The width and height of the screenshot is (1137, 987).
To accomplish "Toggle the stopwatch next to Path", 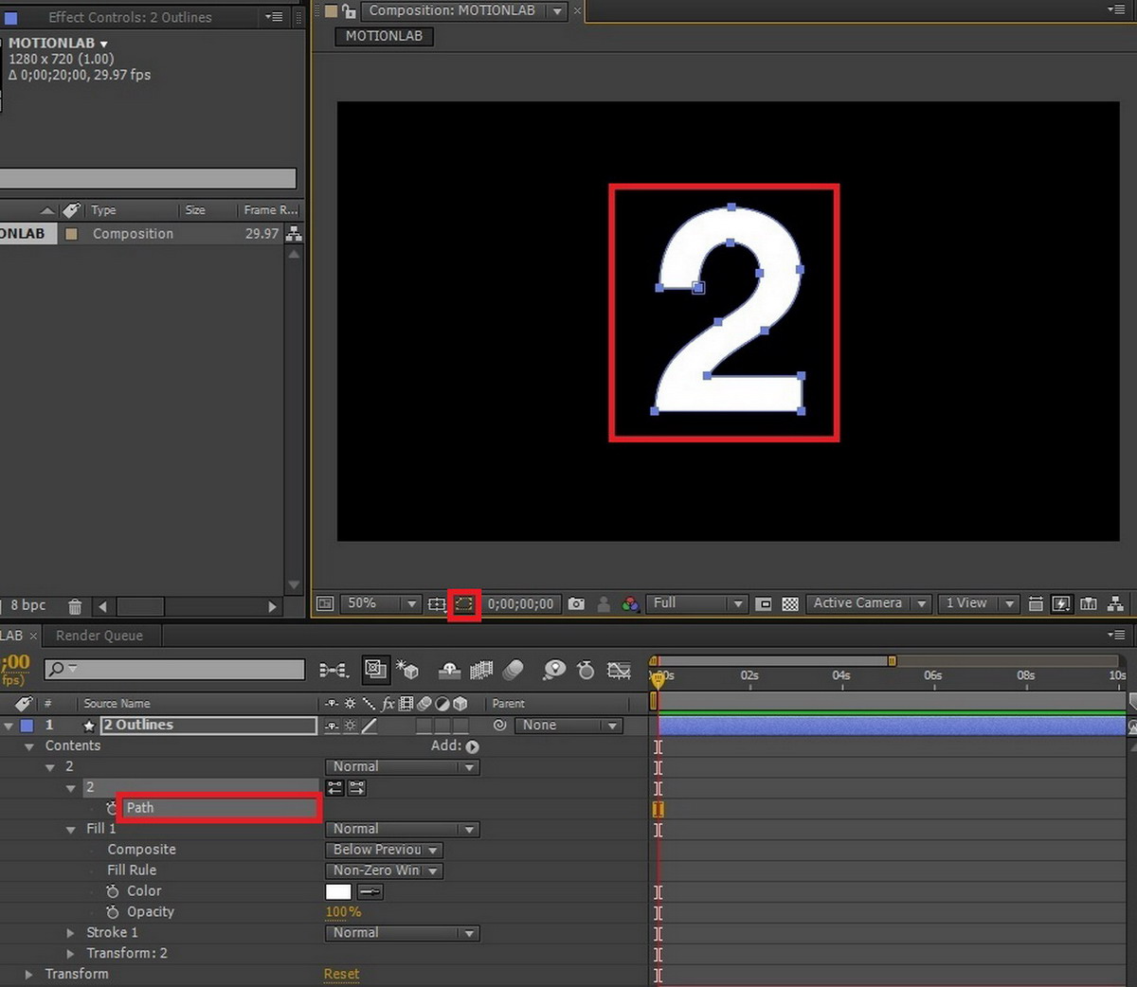I will [x=112, y=808].
